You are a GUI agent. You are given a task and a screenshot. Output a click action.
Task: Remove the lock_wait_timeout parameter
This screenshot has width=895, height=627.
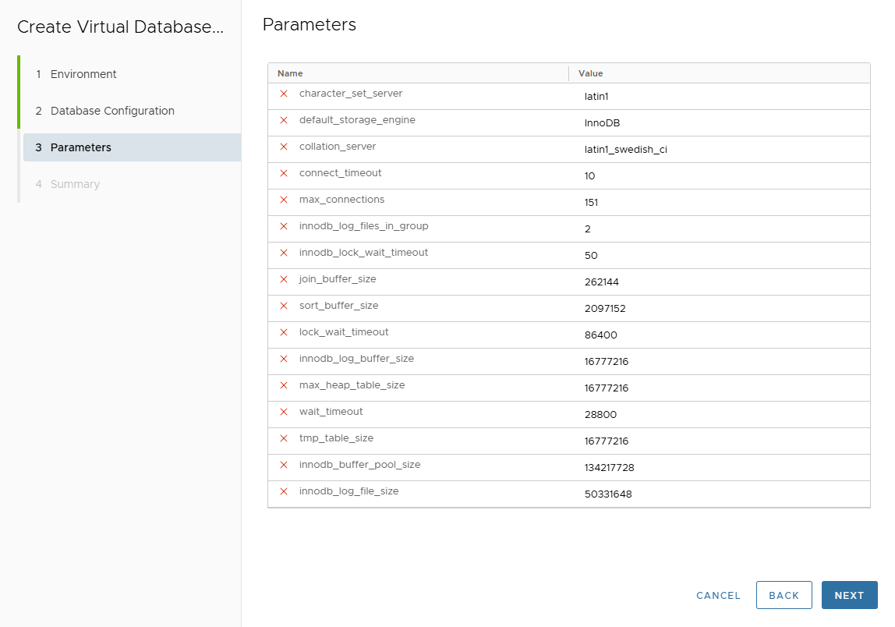[284, 332]
